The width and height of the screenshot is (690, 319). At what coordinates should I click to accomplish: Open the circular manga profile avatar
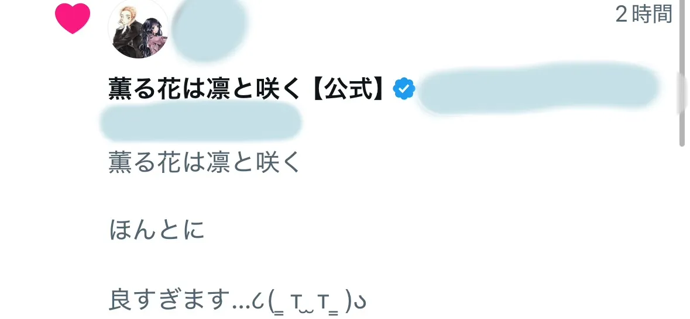coord(138,29)
